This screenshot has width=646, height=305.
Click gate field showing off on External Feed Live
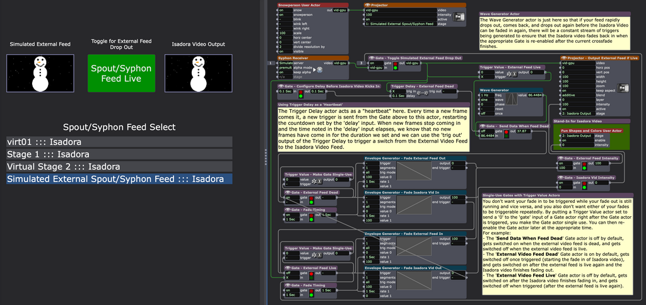(291, 272)
